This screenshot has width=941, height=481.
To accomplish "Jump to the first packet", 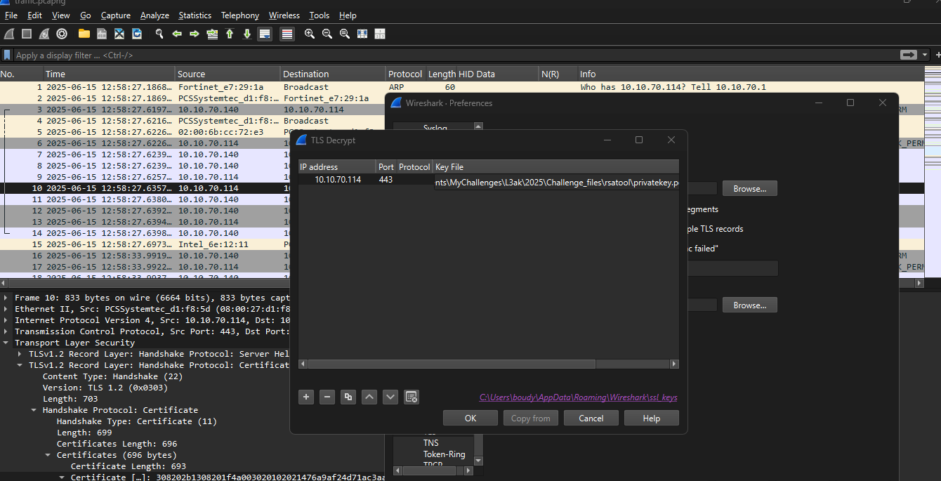I will click(230, 34).
